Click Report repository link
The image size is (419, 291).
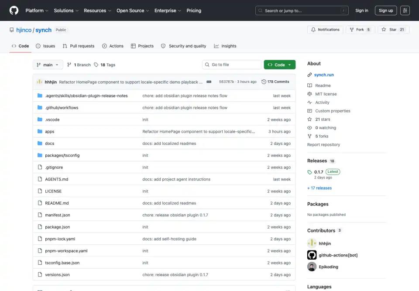(323, 144)
